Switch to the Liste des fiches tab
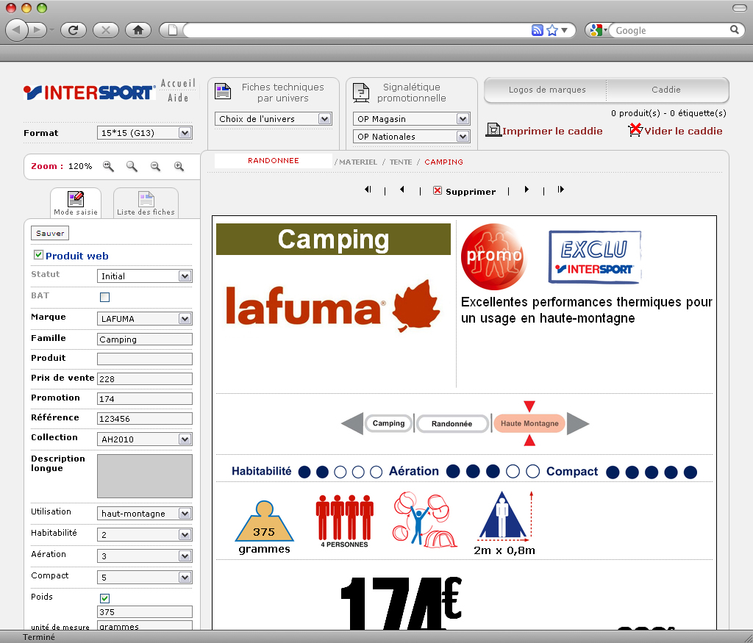The image size is (753, 643). (x=146, y=204)
